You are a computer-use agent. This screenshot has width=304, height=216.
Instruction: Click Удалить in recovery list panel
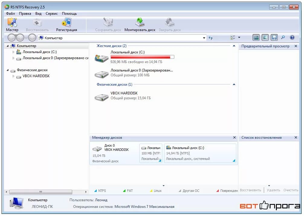pyautogui.click(x=273, y=190)
